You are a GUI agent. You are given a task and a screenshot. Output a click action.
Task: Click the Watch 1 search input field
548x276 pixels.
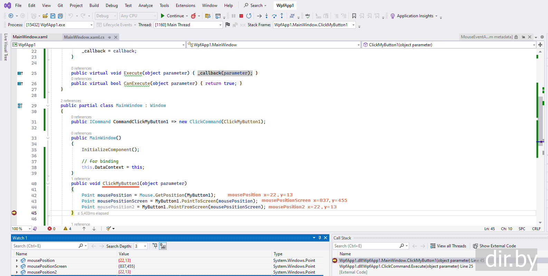coord(45,246)
